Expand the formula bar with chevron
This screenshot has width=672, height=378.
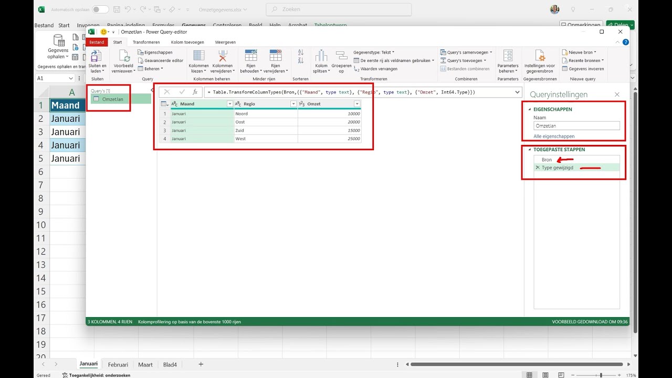coord(518,92)
